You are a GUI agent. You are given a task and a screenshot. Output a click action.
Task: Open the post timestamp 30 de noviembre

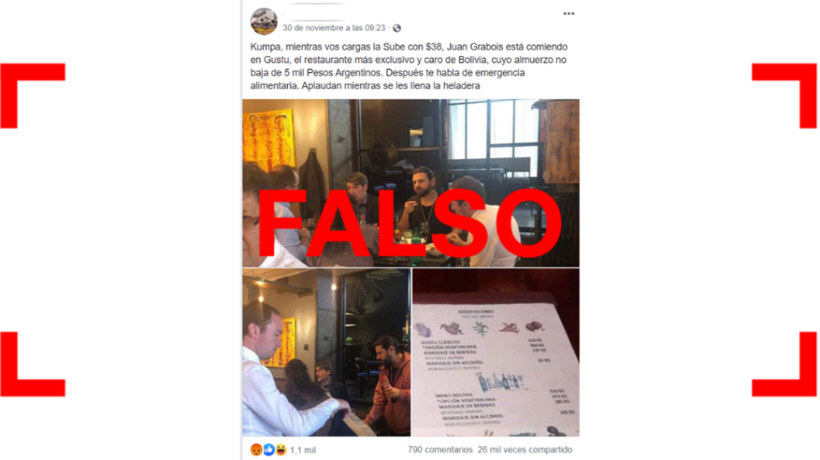[x=334, y=28]
